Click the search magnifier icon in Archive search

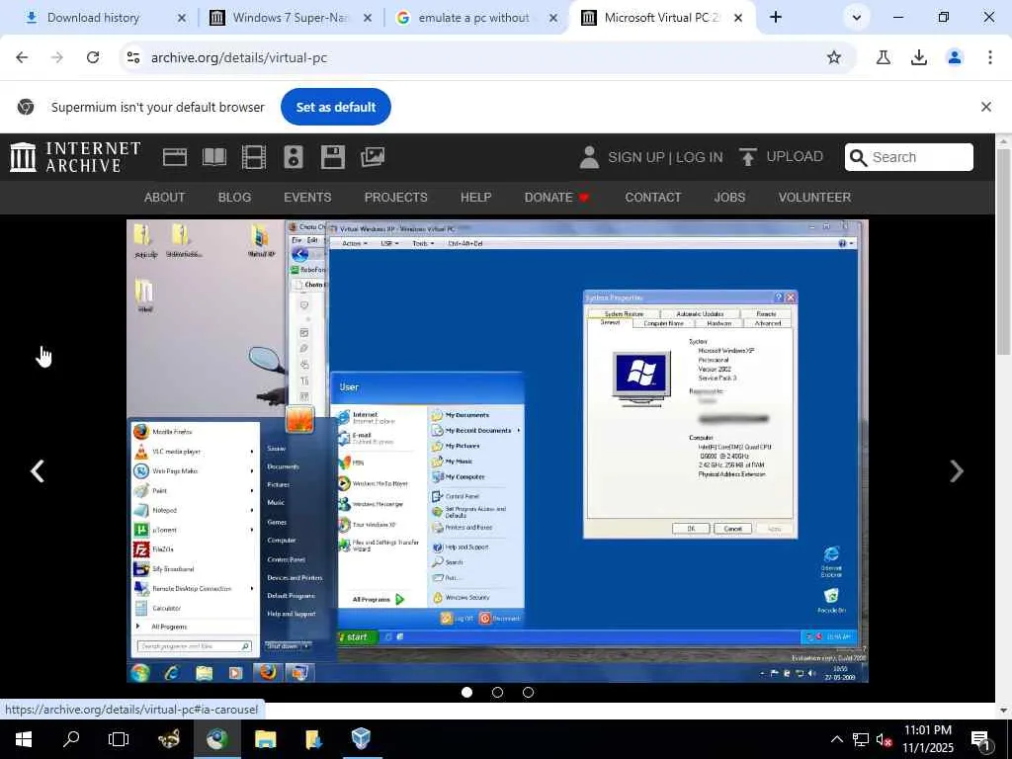tap(858, 157)
